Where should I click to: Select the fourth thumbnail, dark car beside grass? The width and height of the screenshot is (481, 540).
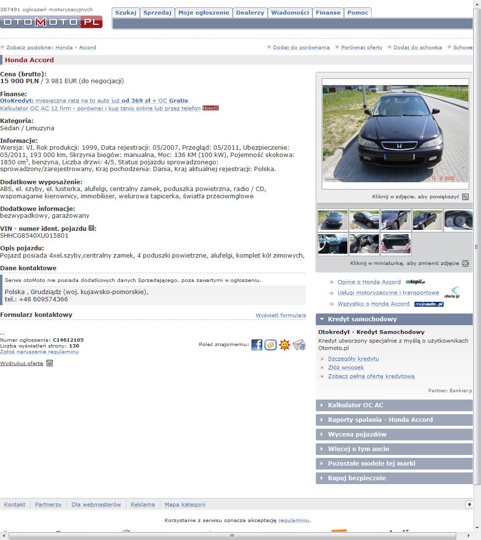428,220
